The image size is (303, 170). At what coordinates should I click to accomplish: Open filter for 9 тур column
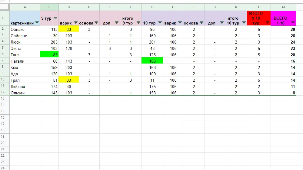pyautogui.click(x=55, y=18)
